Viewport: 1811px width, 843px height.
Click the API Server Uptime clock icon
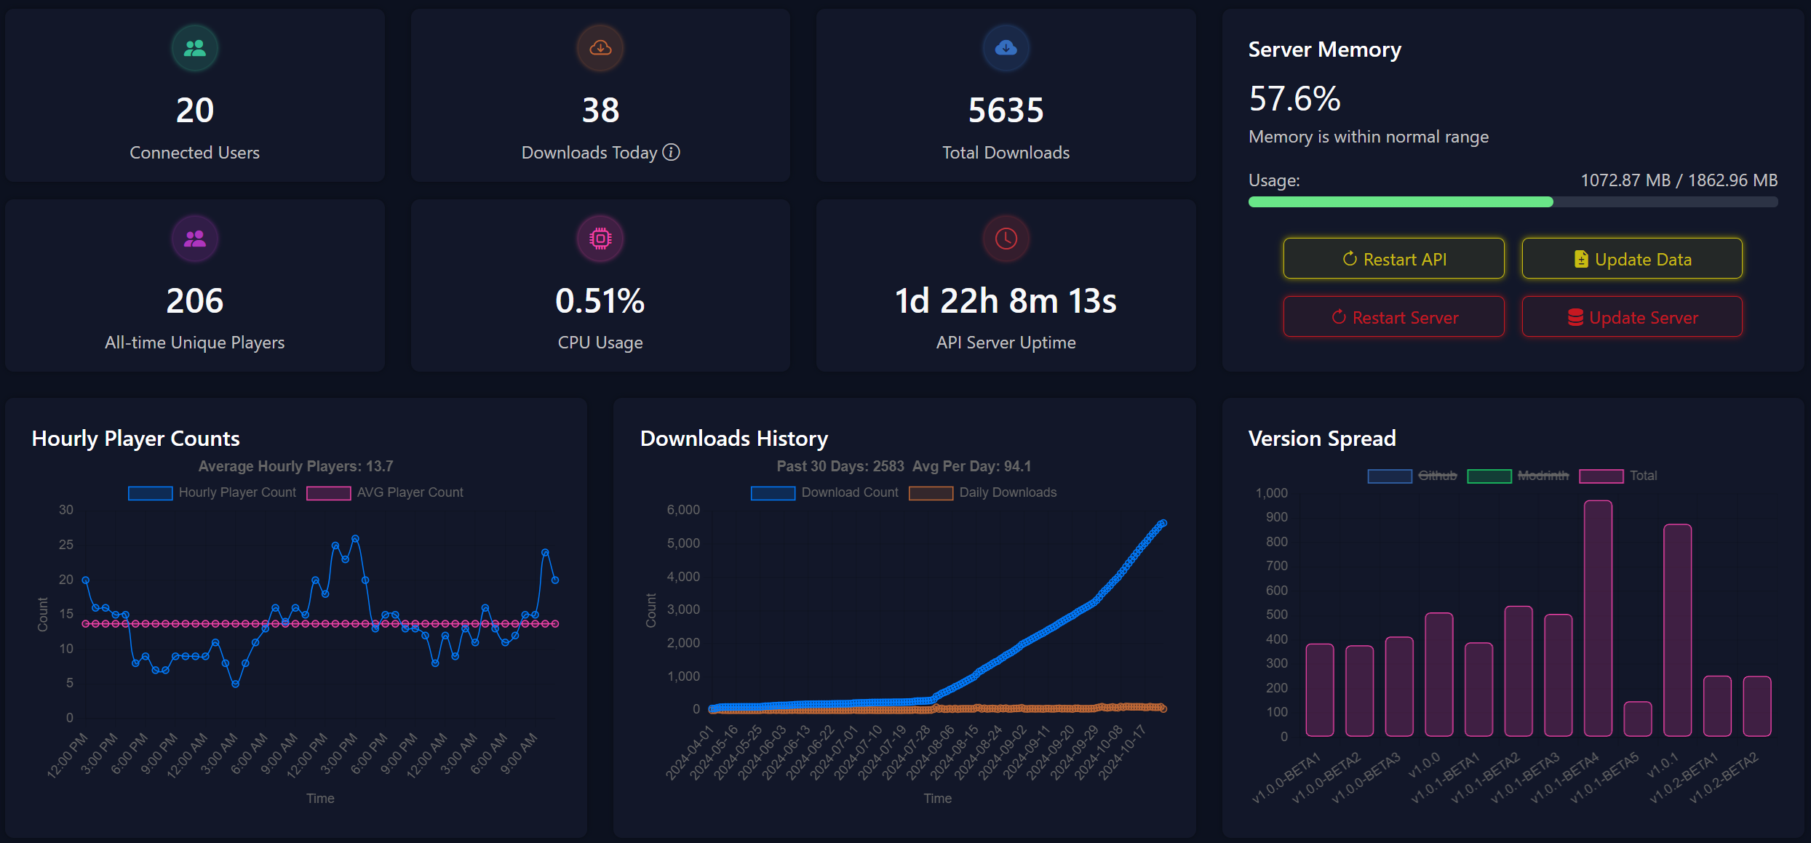click(1006, 238)
